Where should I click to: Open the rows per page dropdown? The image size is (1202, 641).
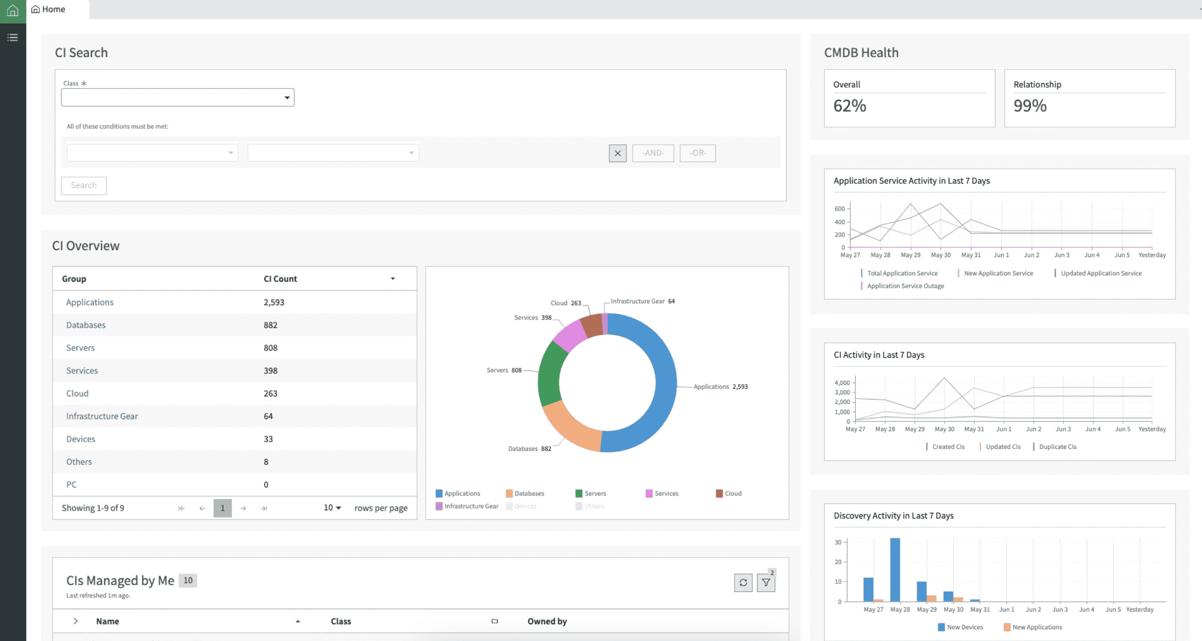coord(332,508)
